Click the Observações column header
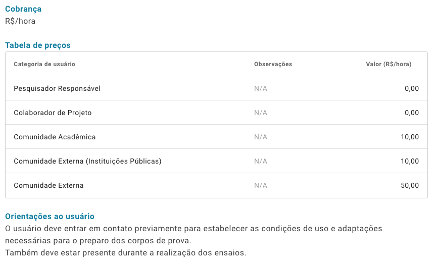 [x=273, y=64]
